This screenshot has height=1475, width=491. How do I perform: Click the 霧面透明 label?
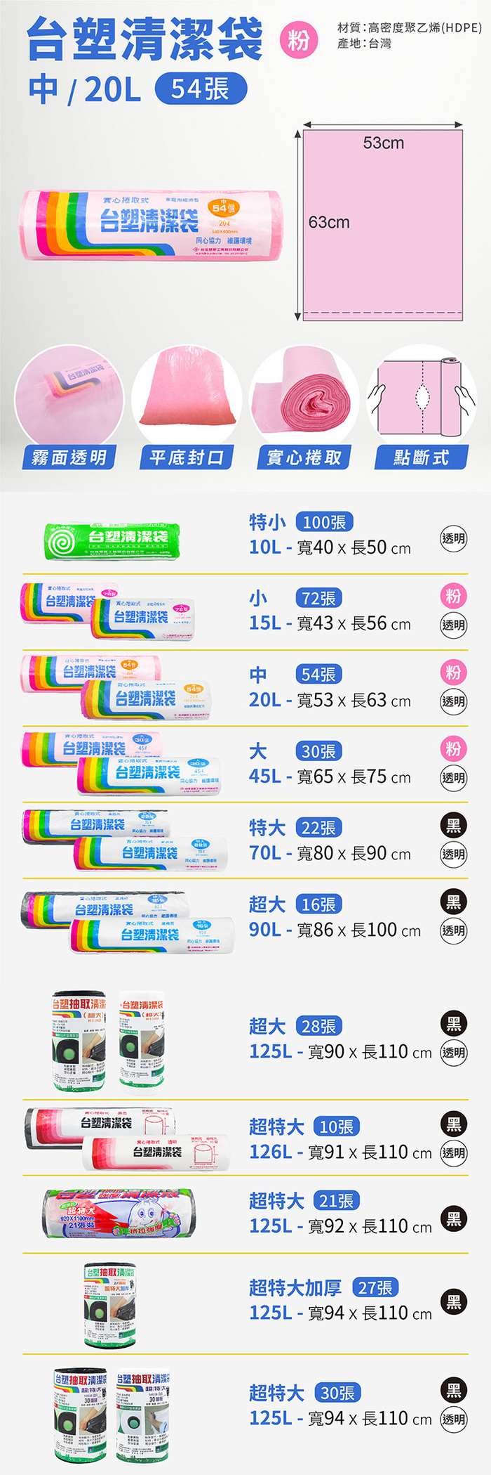tap(69, 457)
